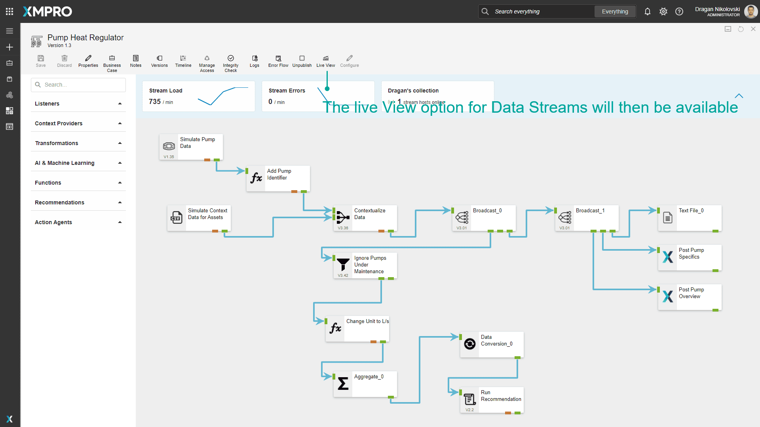Viewport: 760px width, 427px height.
Task: Click the notifications bell icon
Action: (647, 11)
